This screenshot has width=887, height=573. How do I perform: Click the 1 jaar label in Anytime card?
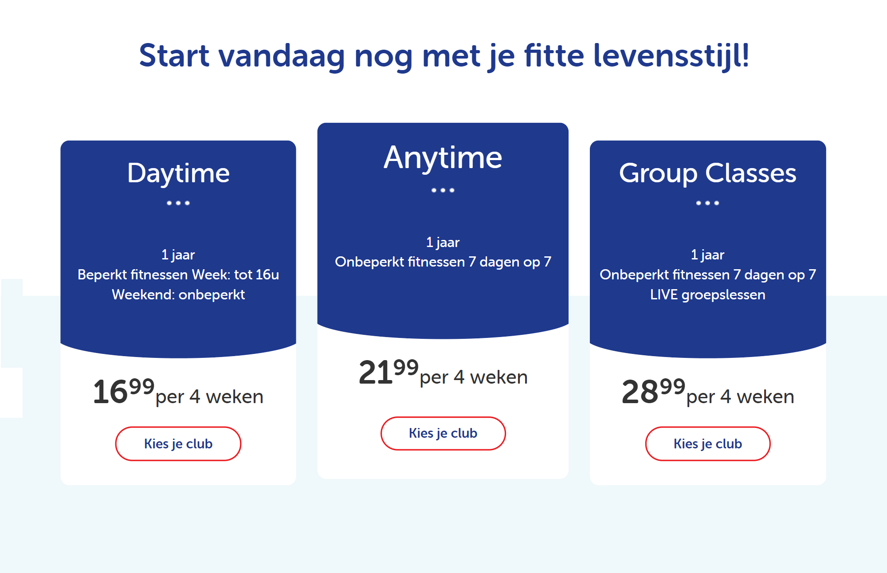click(x=443, y=243)
